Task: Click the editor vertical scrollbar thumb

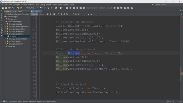Action: (181, 74)
